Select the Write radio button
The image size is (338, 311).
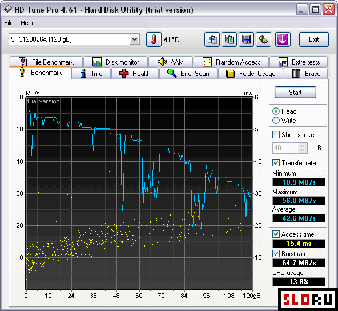[x=276, y=121]
